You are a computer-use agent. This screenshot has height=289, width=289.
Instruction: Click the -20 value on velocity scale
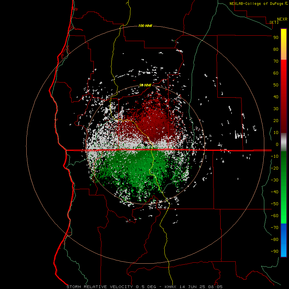[x=275, y=168]
